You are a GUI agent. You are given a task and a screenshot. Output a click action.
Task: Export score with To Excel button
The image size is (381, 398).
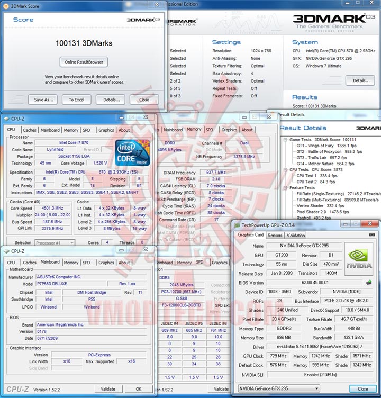(76, 99)
